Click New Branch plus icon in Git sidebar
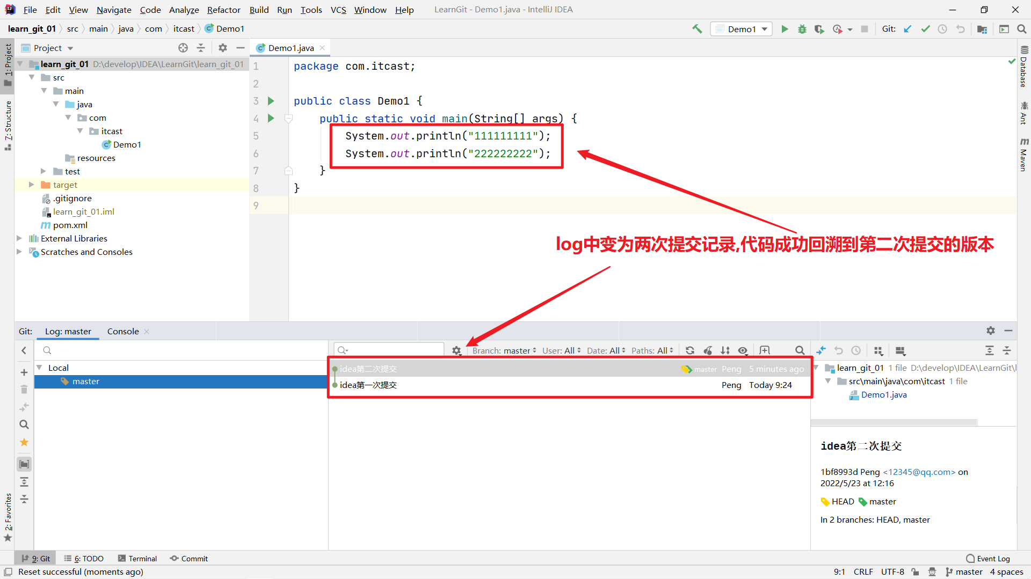The image size is (1031, 579). click(x=24, y=372)
